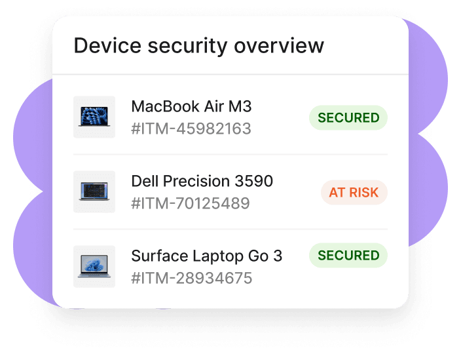Click asset tag #ITM-28934675
Image resolution: width=461 pixels, height=356 pixels.
tap(192, 278)
